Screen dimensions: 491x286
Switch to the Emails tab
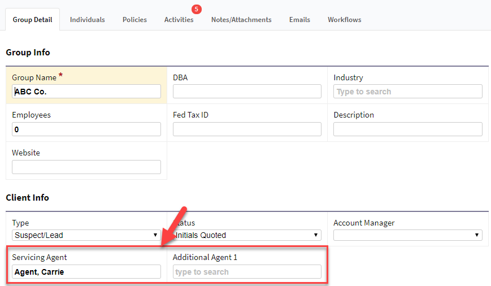point(299,19)
